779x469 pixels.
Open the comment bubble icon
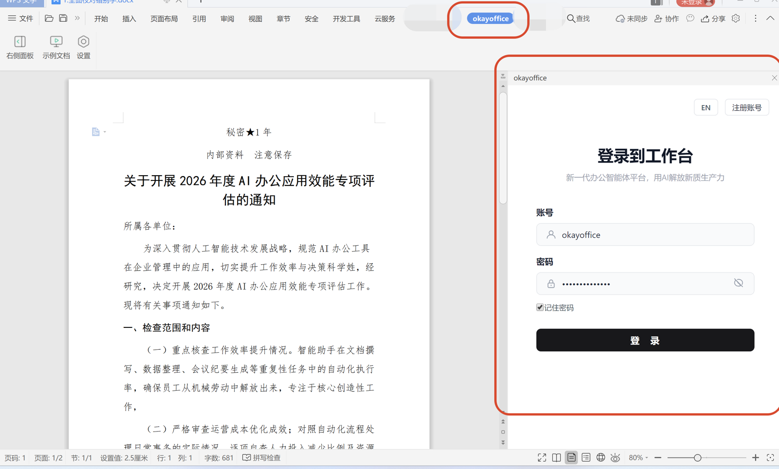click(x=690, y=18)
